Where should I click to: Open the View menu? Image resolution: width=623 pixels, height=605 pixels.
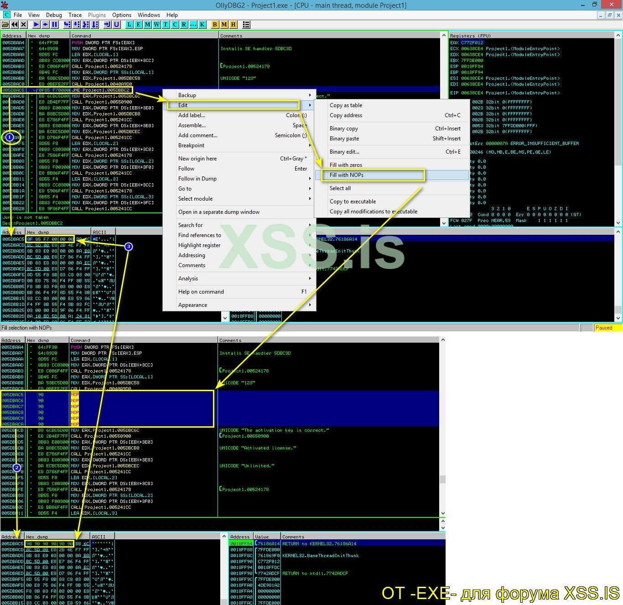(x=34, y=15)
